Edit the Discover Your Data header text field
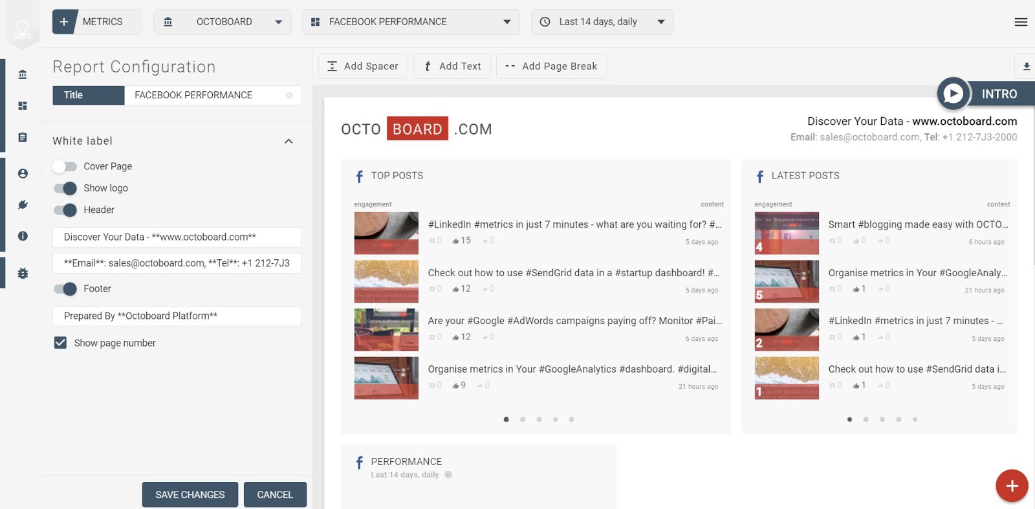Viewport: 1035px width, 509px height. click(177, 237)
